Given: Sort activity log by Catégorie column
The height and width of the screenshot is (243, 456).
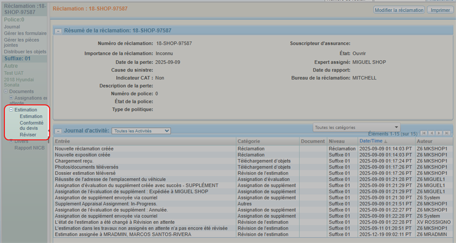Looking at the screenshot, I should coord(249,141).
